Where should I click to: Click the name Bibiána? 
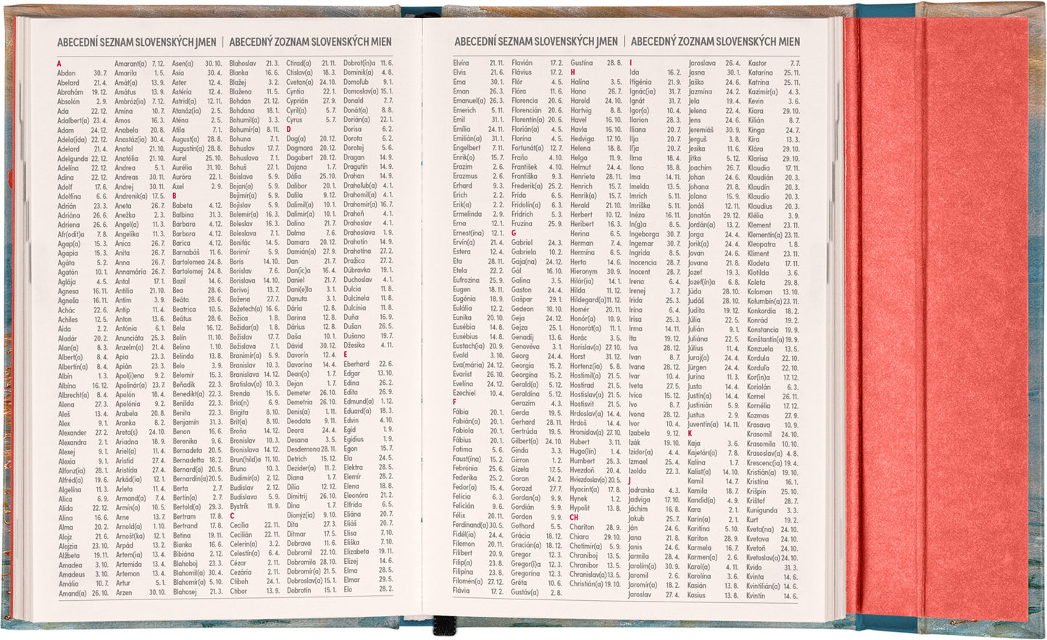pos(183,555)
